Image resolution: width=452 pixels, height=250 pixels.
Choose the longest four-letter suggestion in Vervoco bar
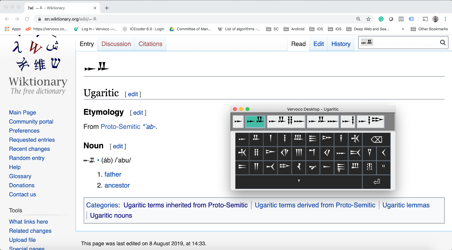click(286, 122)
